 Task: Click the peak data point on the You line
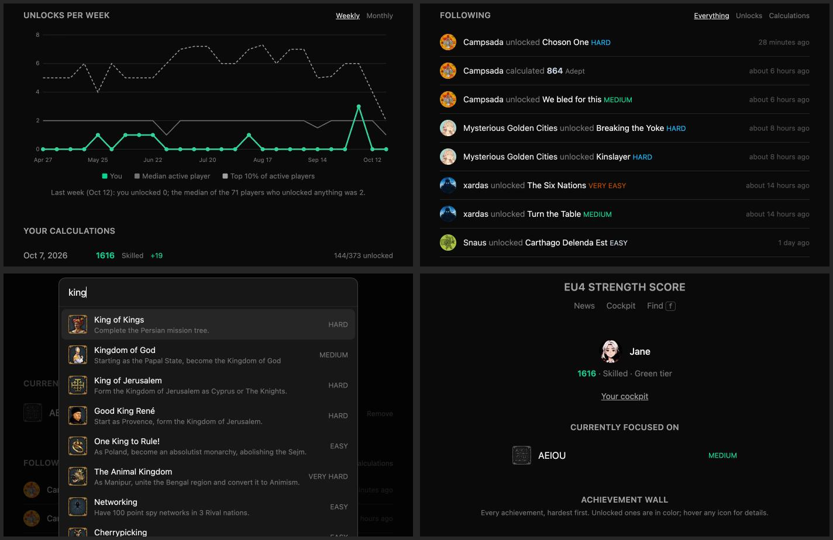click(x=359, y=106)
